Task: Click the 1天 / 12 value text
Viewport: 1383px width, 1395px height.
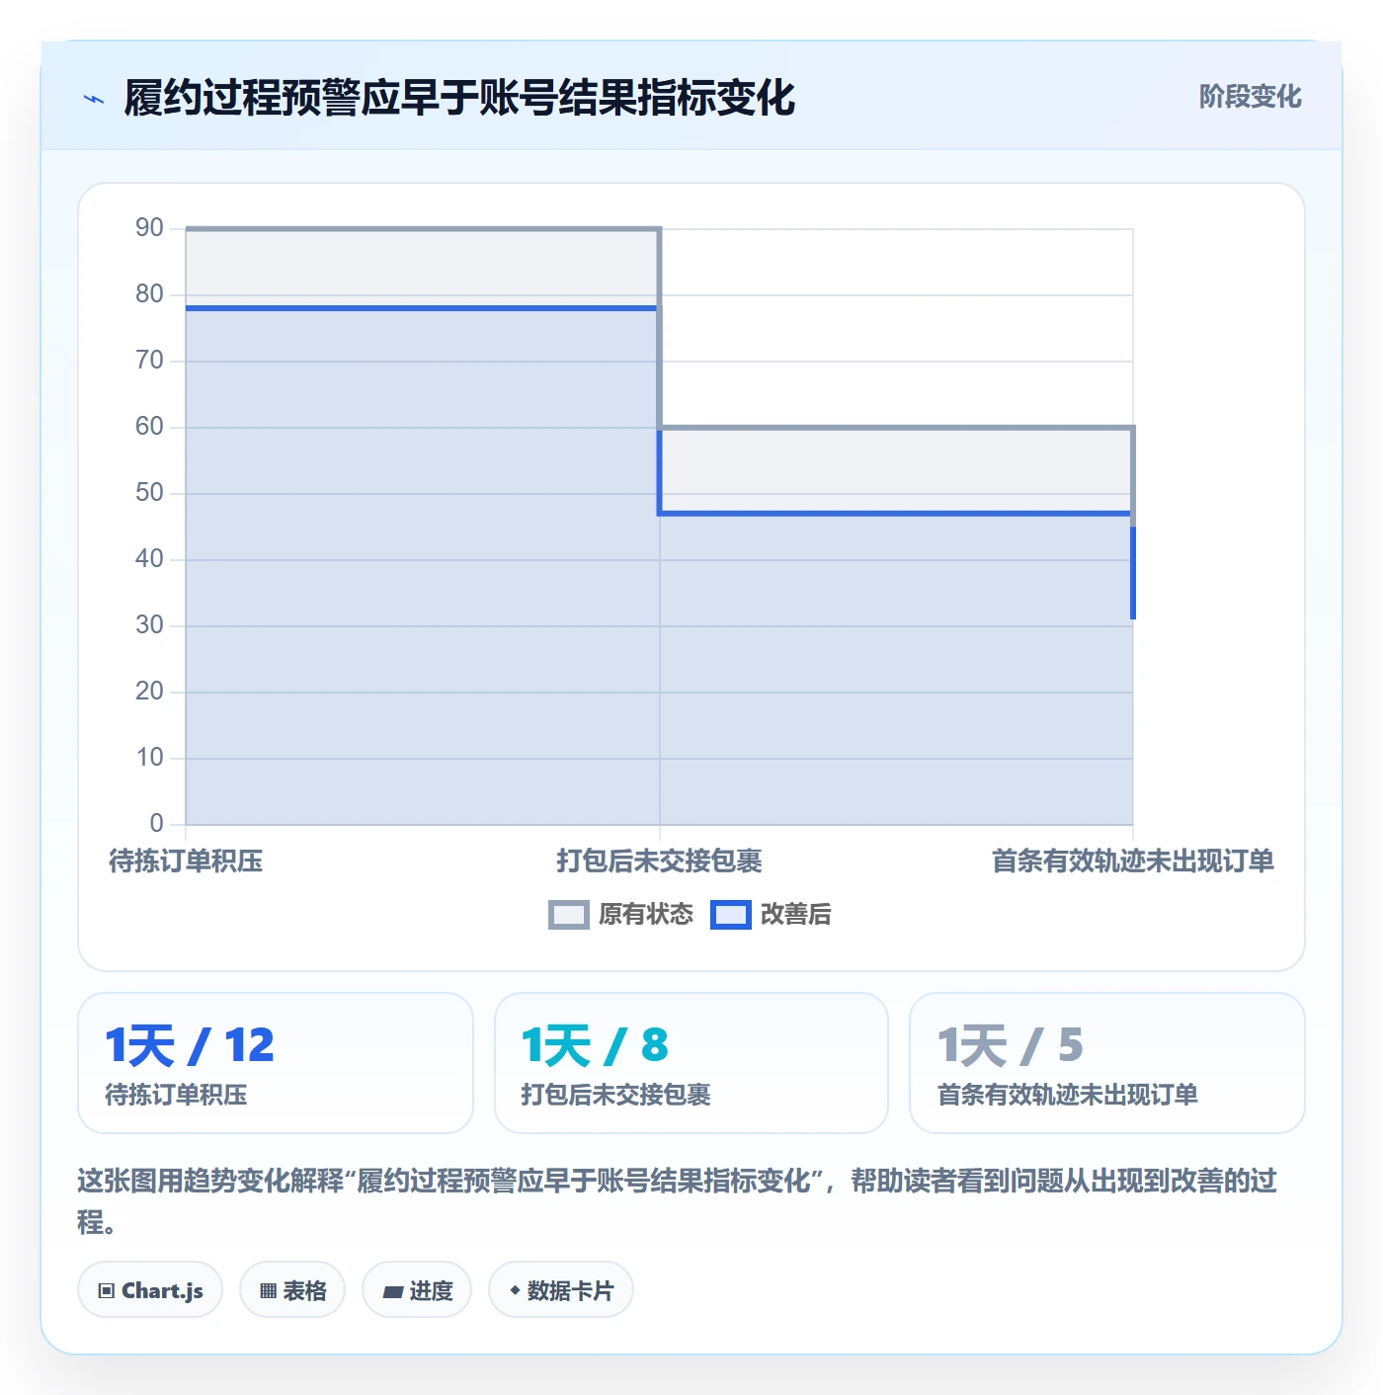Action: [x=190, y=1045]
